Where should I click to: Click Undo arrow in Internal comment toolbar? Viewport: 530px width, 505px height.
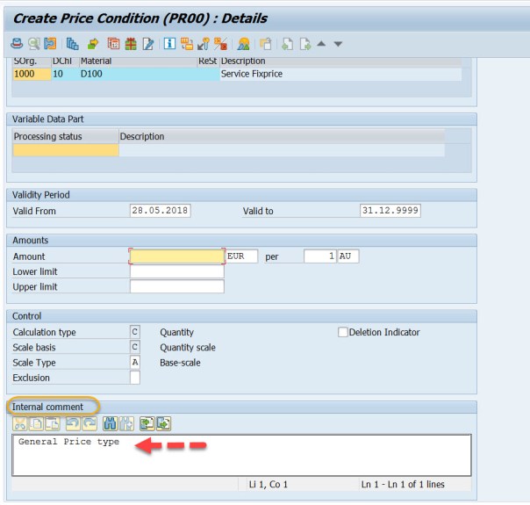pos(73,423)
